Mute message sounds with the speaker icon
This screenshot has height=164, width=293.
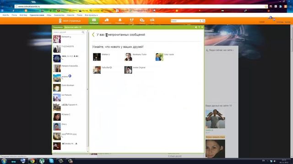pyautogui.click(x=196, y=27)
